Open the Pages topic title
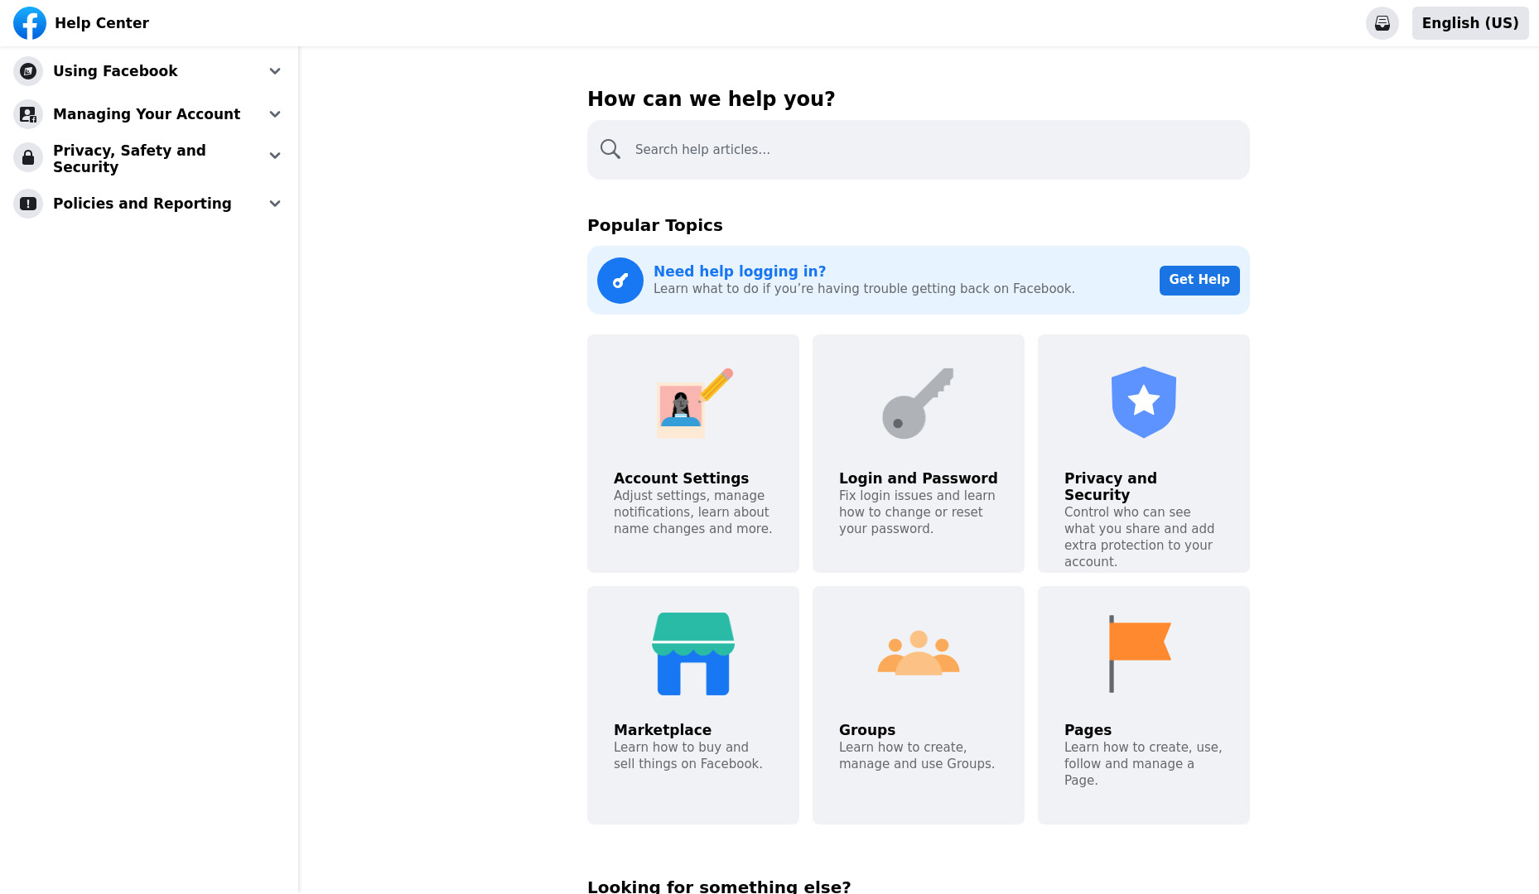The height and width of the screenshot is (894, 1539). [1088, 730]
